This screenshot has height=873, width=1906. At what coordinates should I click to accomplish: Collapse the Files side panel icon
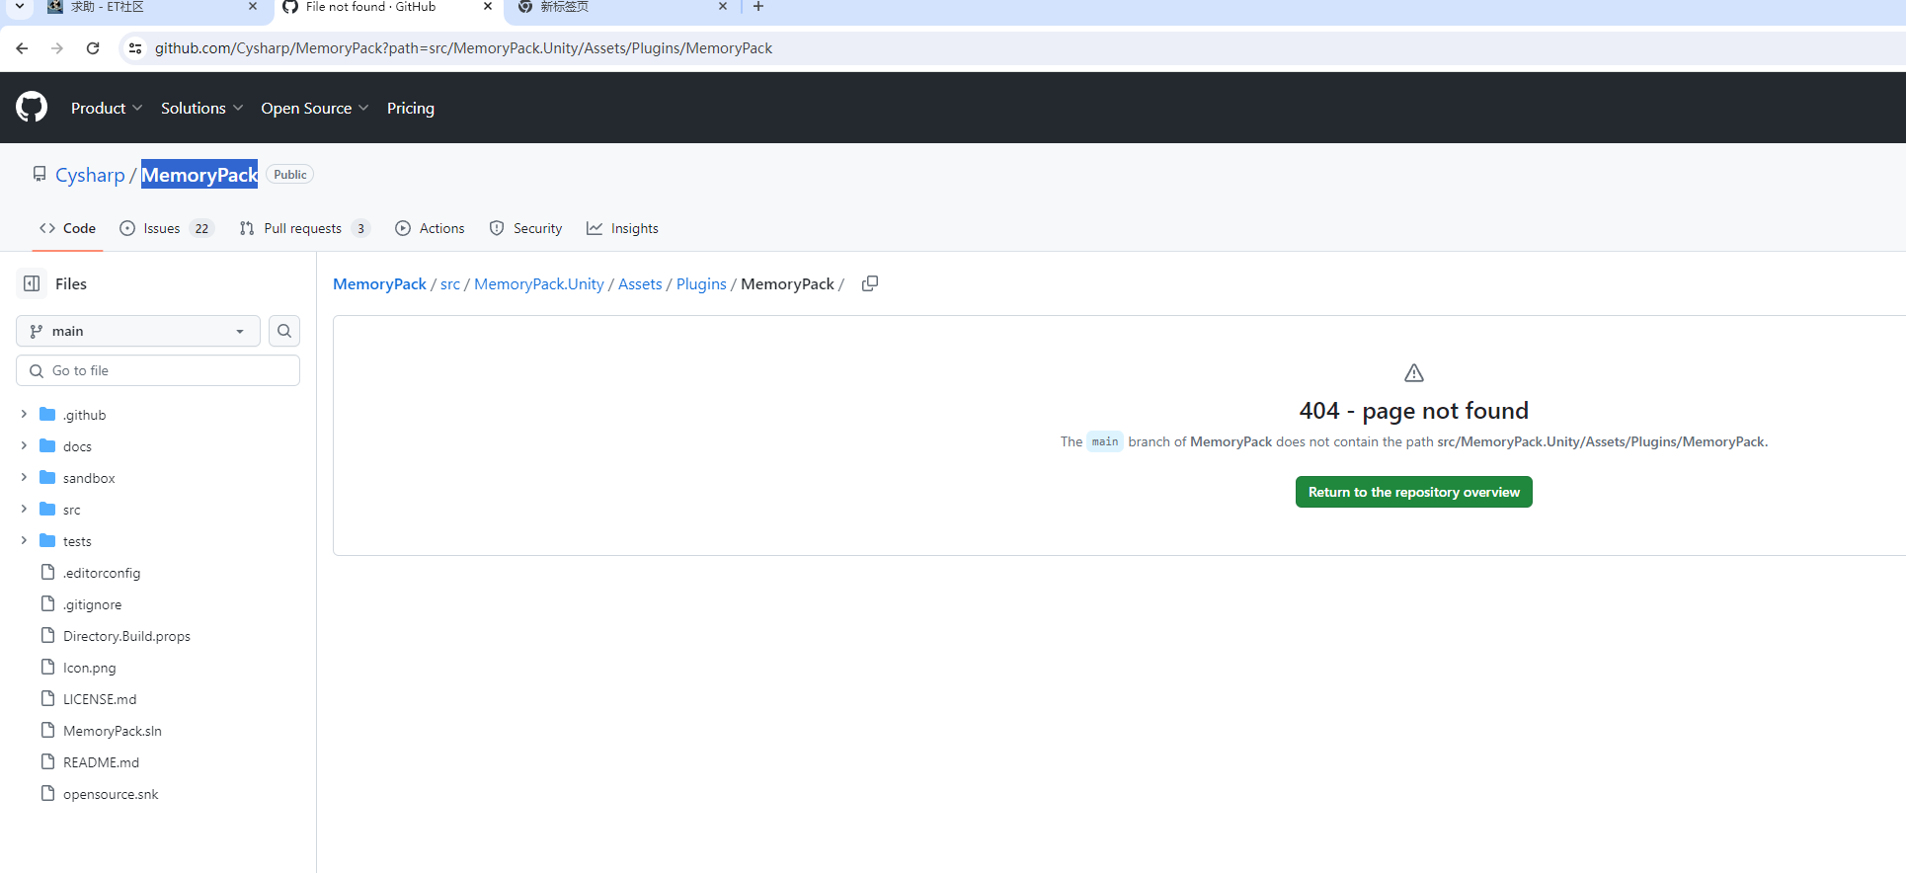32,283
